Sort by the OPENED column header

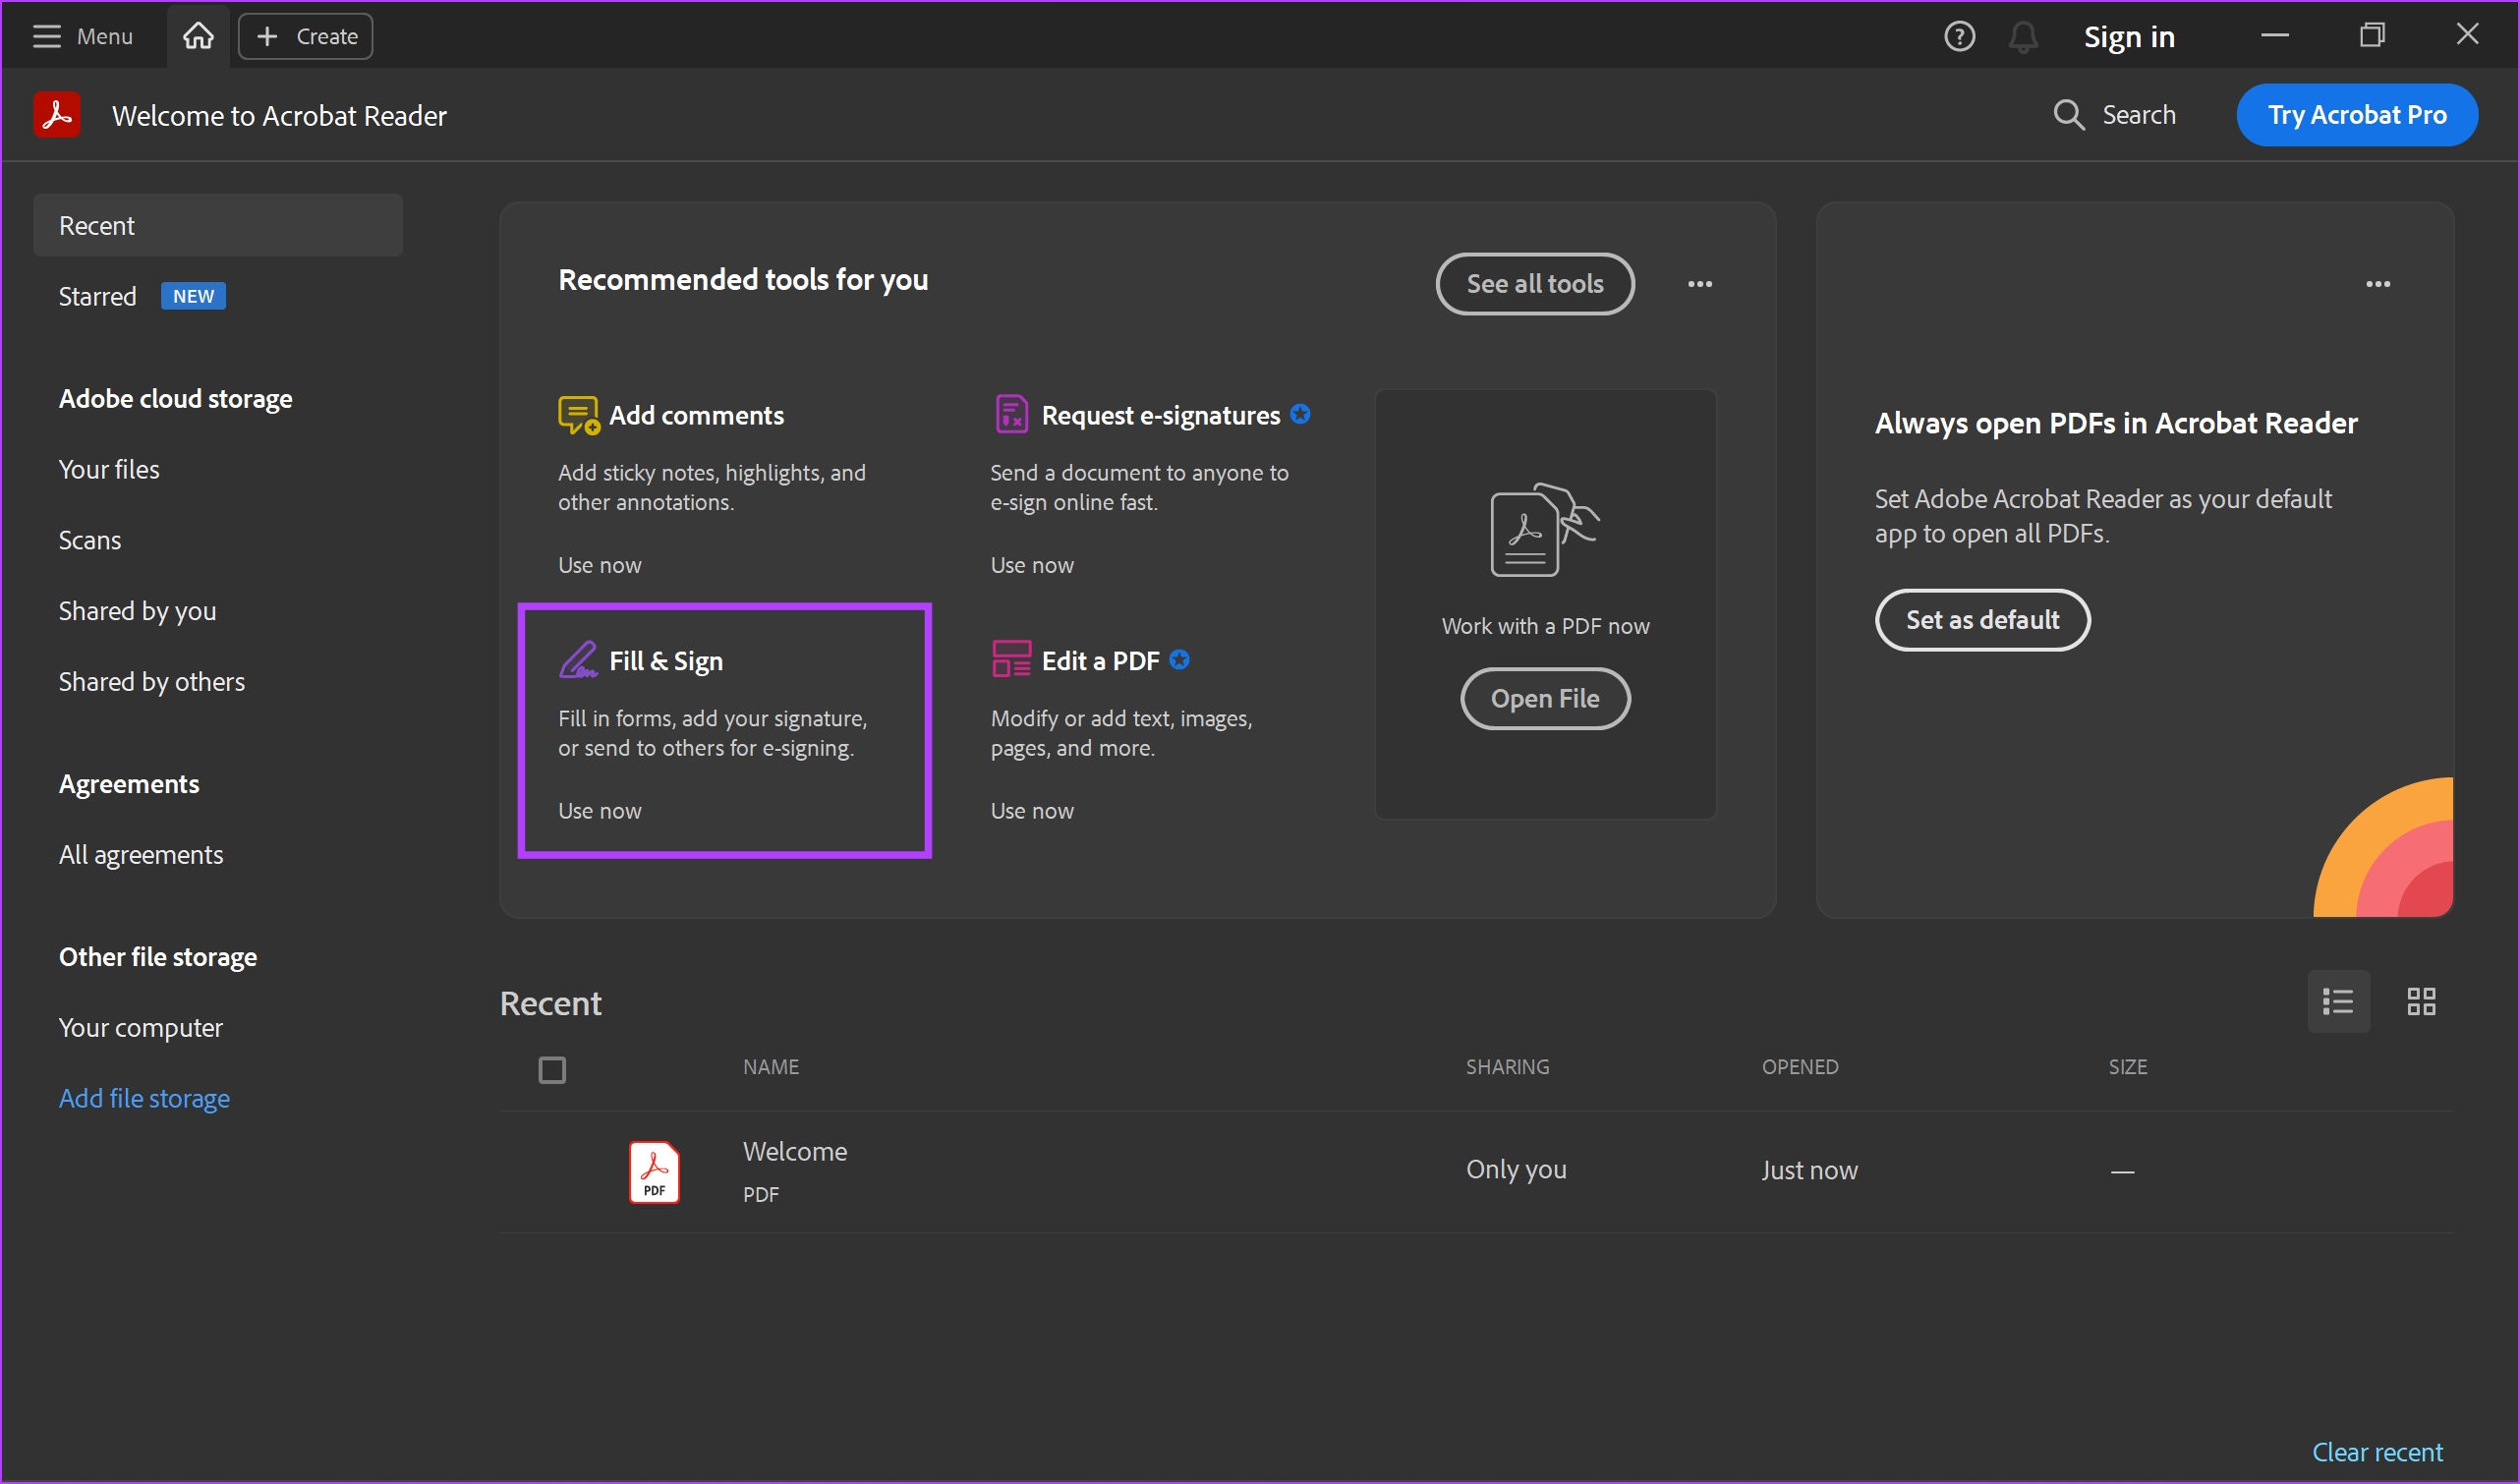click(x=1800, y=1067)
